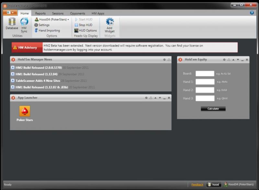Click the Board input field
259x190 pixels.
[205, 74]
